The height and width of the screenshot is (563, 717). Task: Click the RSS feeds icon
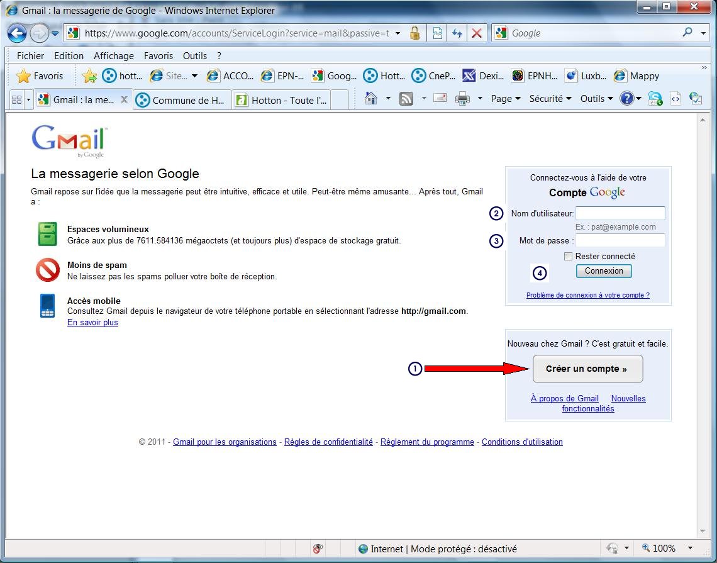(406, 98)
